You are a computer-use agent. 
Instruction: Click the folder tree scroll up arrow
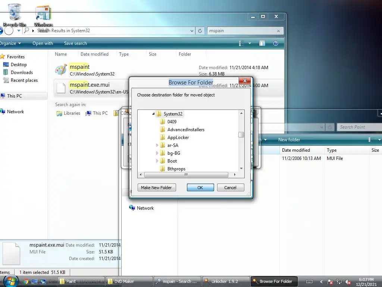(x=241, y=113)
